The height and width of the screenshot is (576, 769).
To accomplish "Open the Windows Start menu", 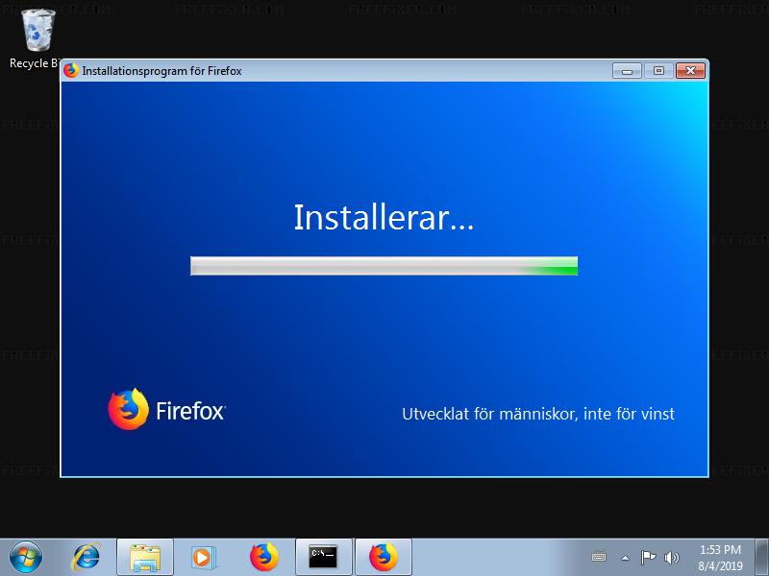I will [x=26, y=557].
